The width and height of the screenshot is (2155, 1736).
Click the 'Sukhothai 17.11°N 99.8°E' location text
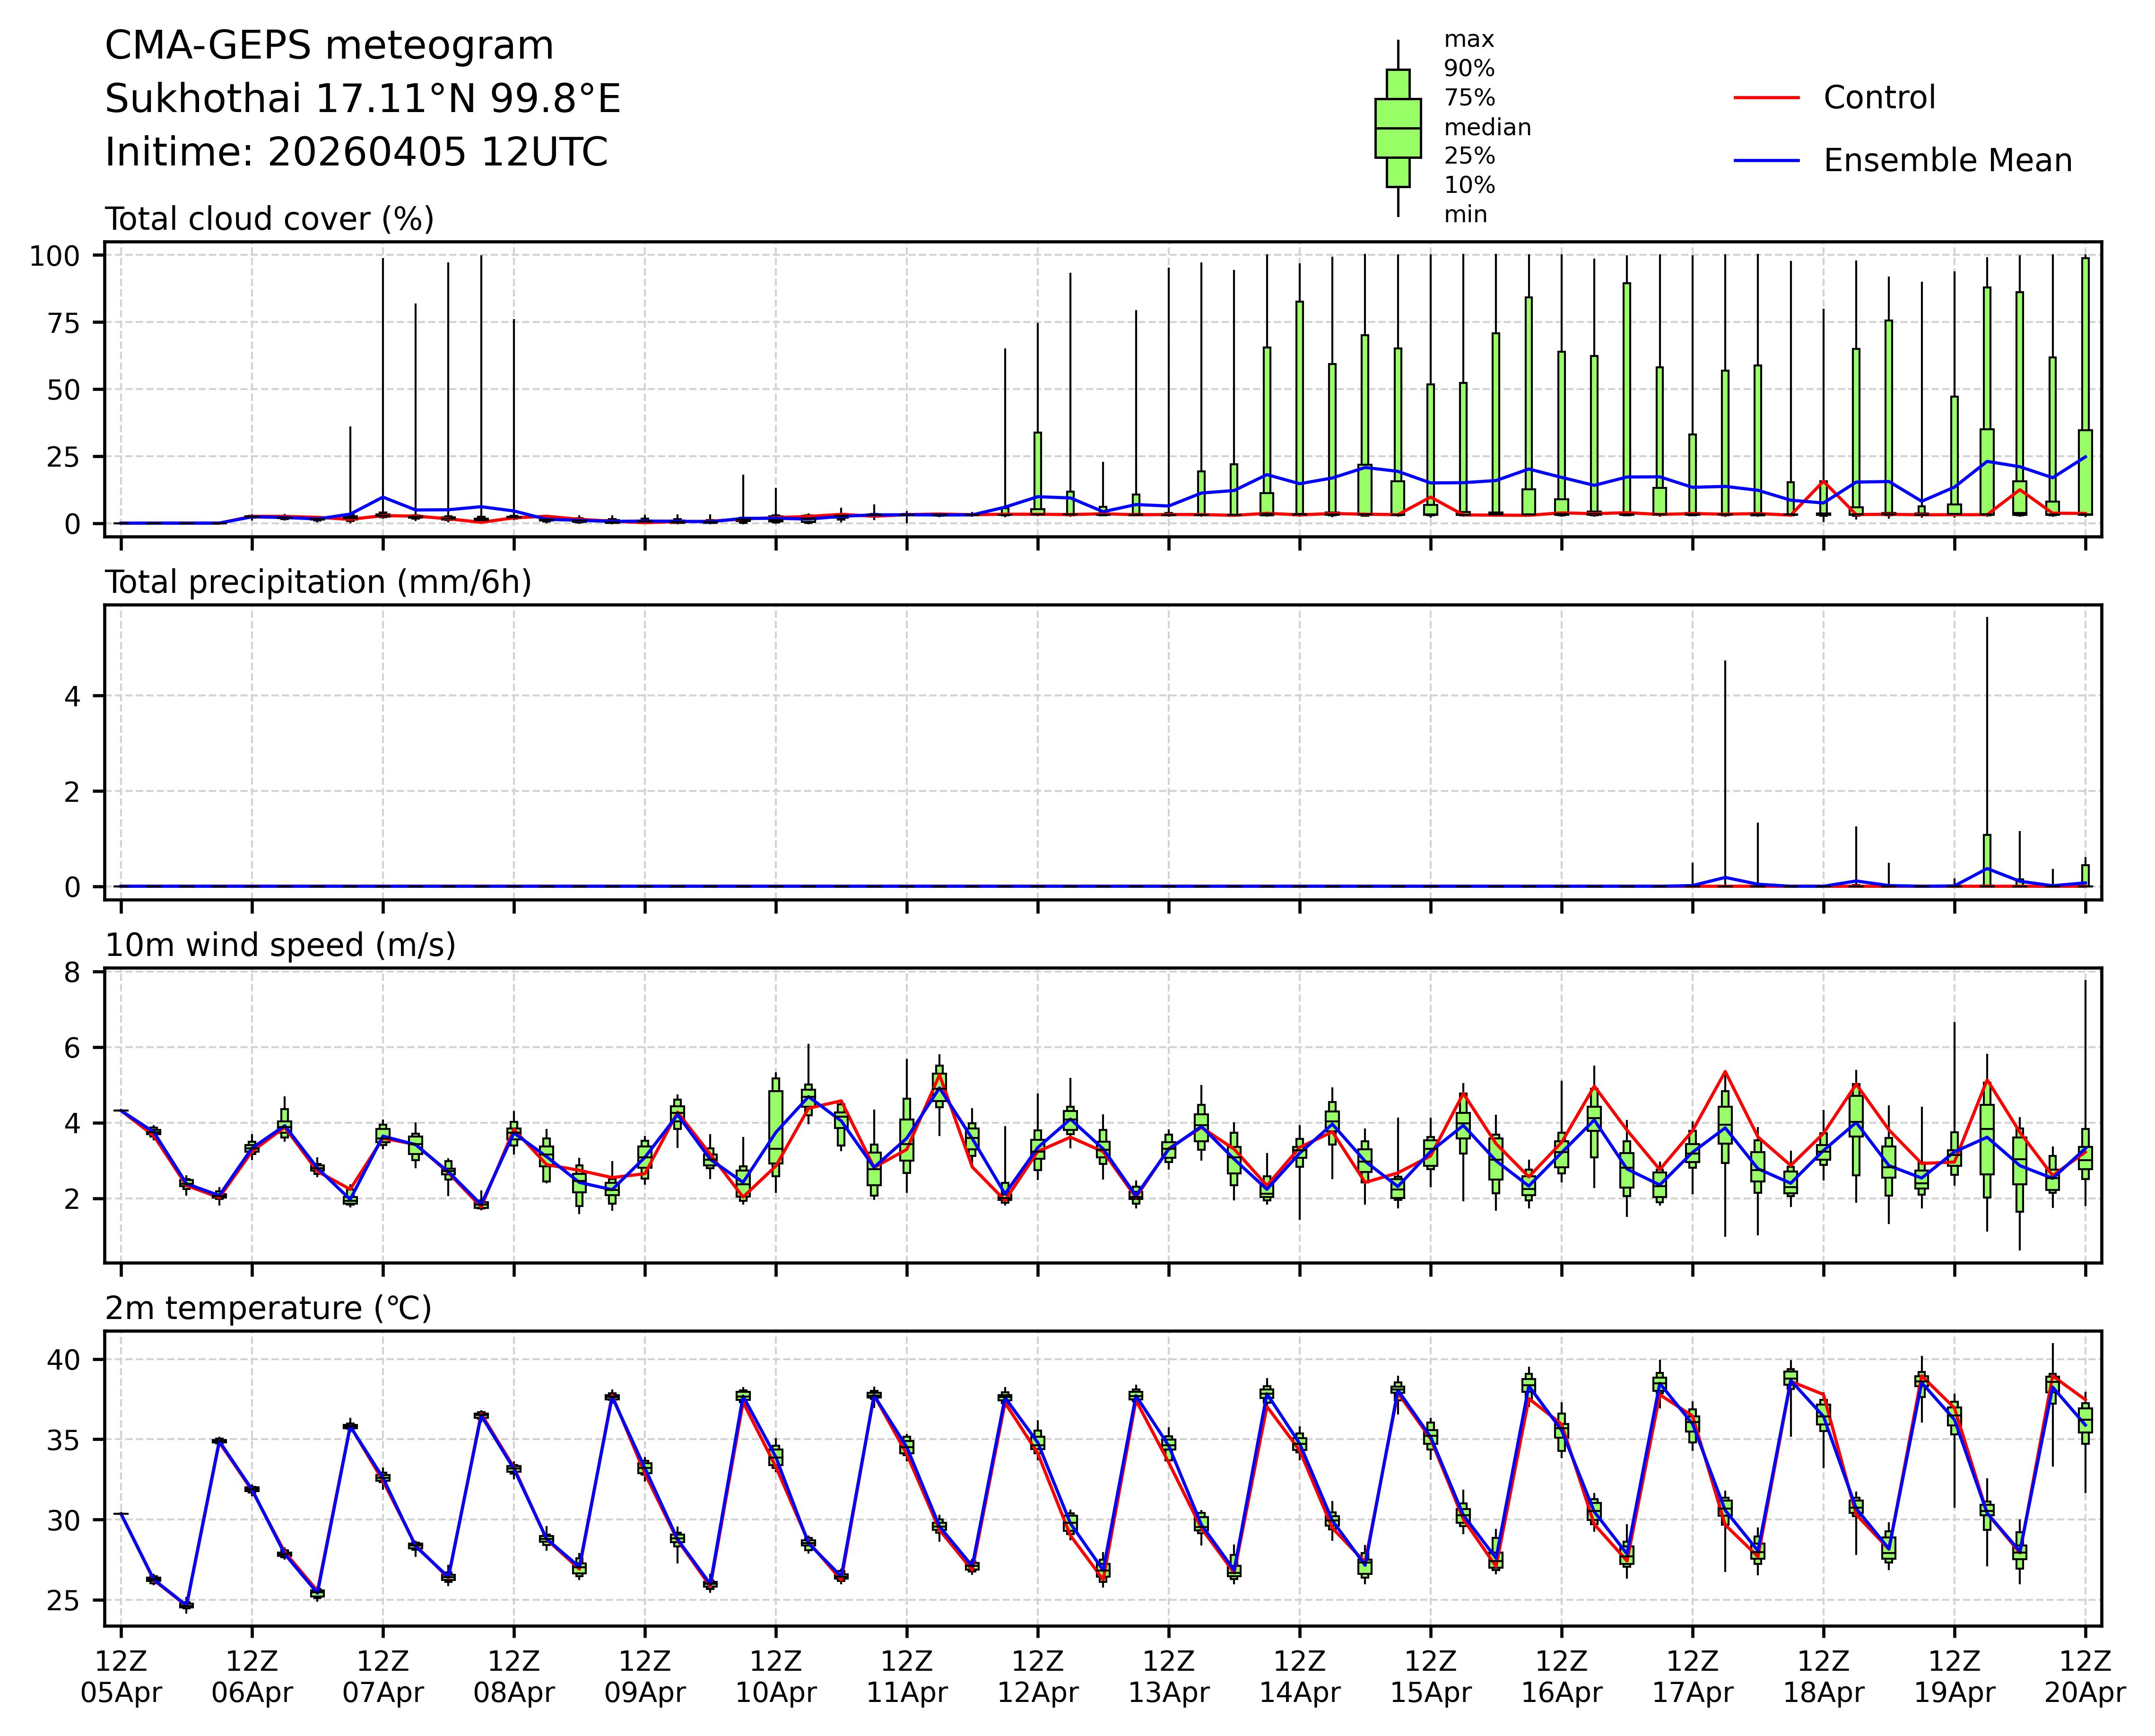(362, 99)
